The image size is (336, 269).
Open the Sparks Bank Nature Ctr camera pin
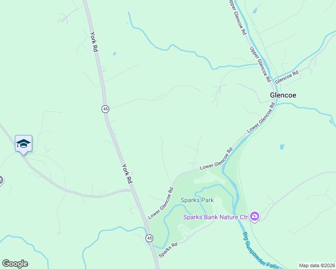(255, 217)
